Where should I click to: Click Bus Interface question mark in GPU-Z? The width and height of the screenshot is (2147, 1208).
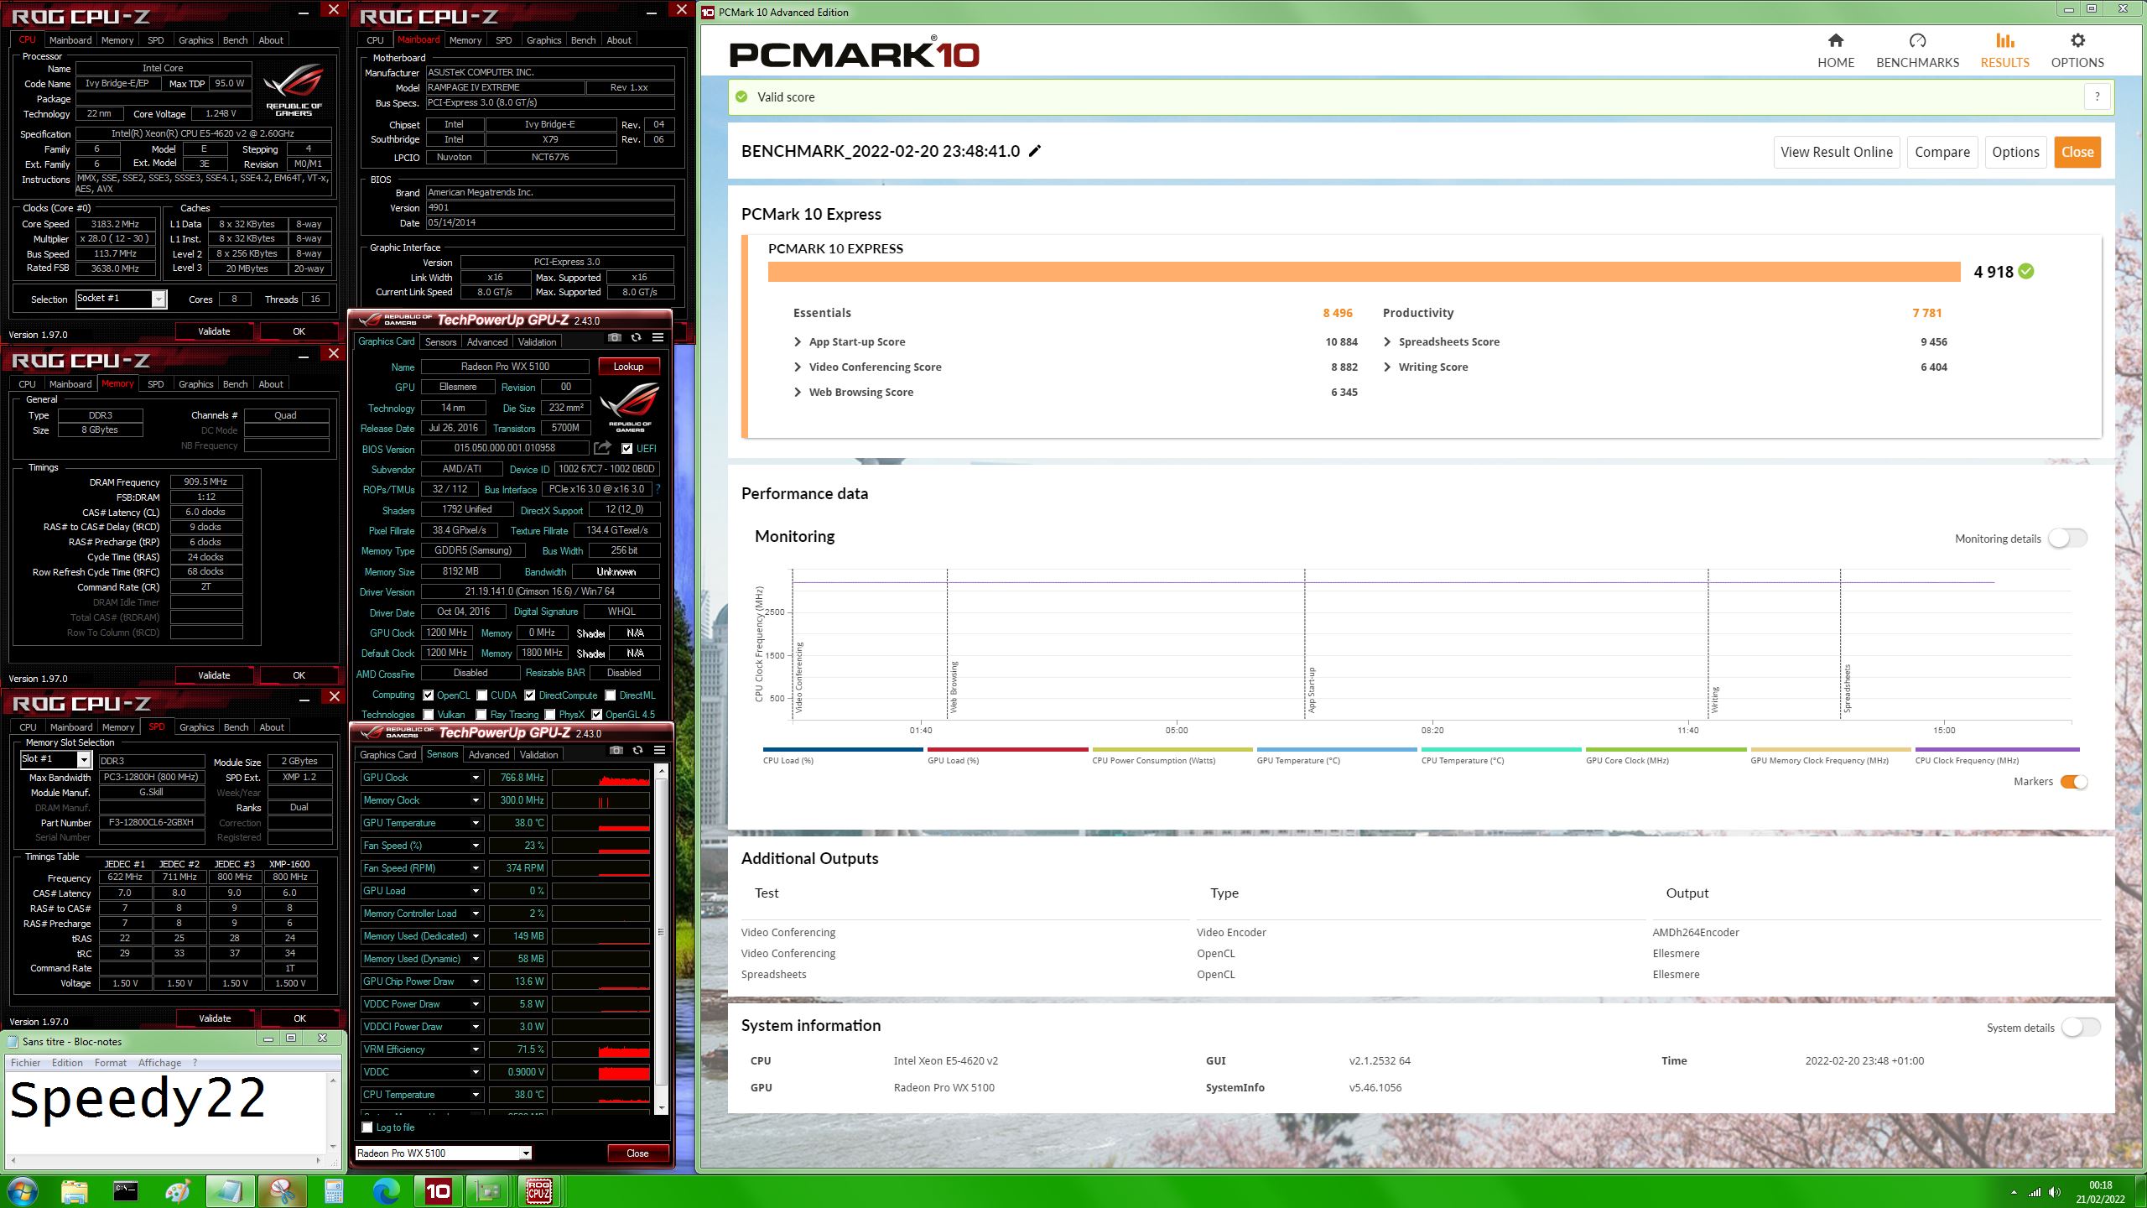tap(658, 489)
